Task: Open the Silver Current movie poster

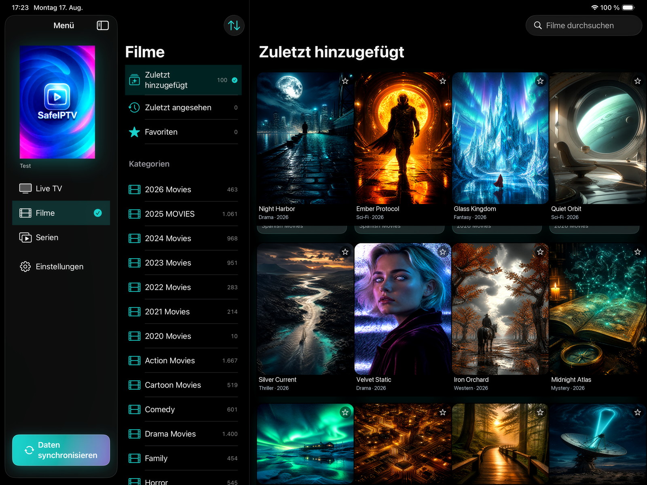Action: (x=305, y=309)
